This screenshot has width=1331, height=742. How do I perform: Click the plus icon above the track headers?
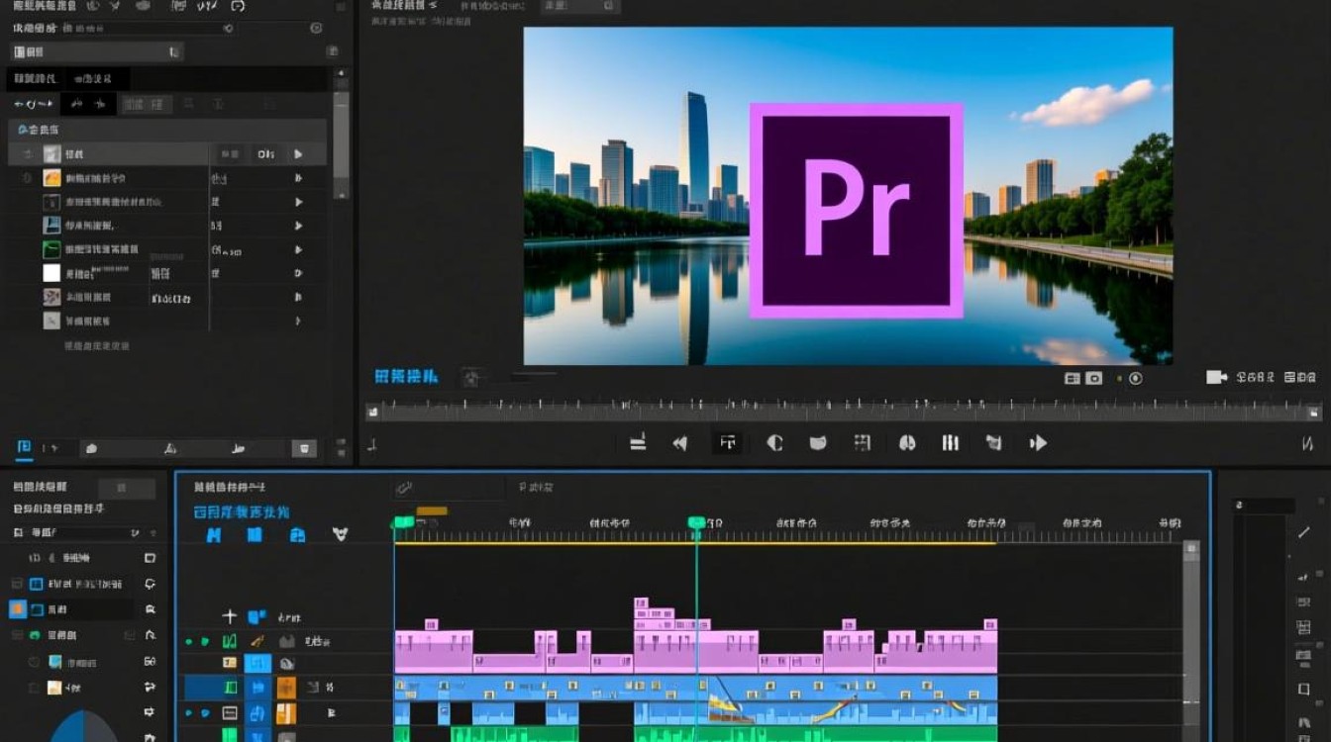point(230,616)
